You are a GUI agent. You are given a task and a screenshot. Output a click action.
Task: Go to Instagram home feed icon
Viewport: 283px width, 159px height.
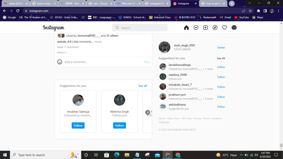pyautogui.click(x=186, y=28)
